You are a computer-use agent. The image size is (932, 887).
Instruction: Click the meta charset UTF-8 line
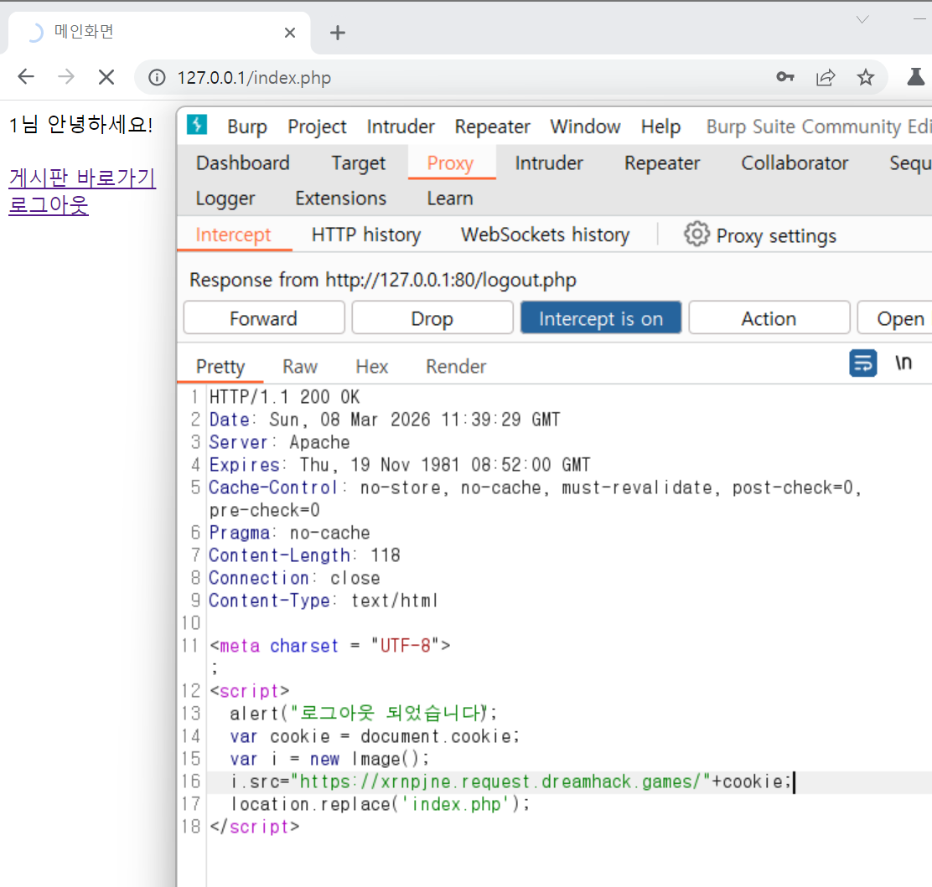[x=330, y=645]
